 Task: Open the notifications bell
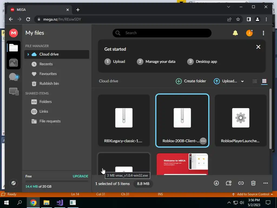coord(235,33)
